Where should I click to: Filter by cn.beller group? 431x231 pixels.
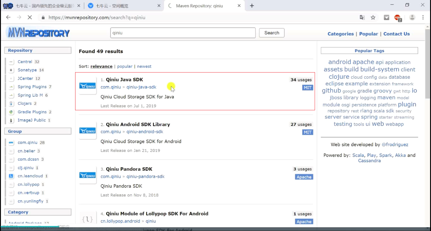pyautogui.click(x=26, y=151)
